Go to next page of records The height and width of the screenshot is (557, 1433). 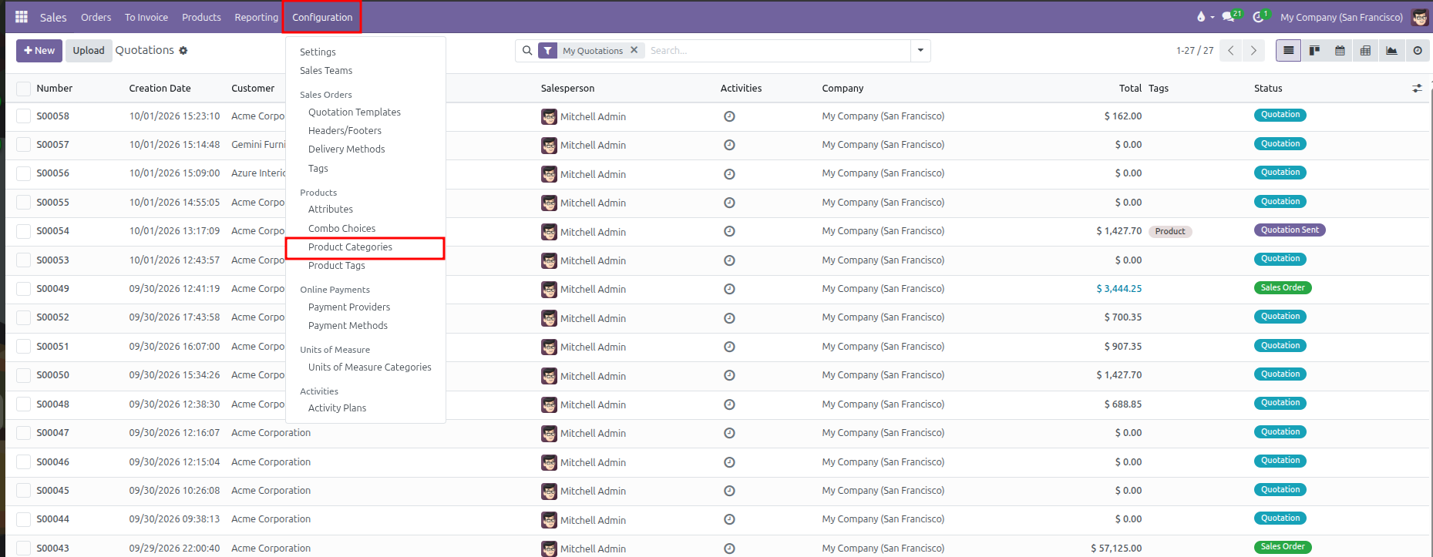[1253, 51]
